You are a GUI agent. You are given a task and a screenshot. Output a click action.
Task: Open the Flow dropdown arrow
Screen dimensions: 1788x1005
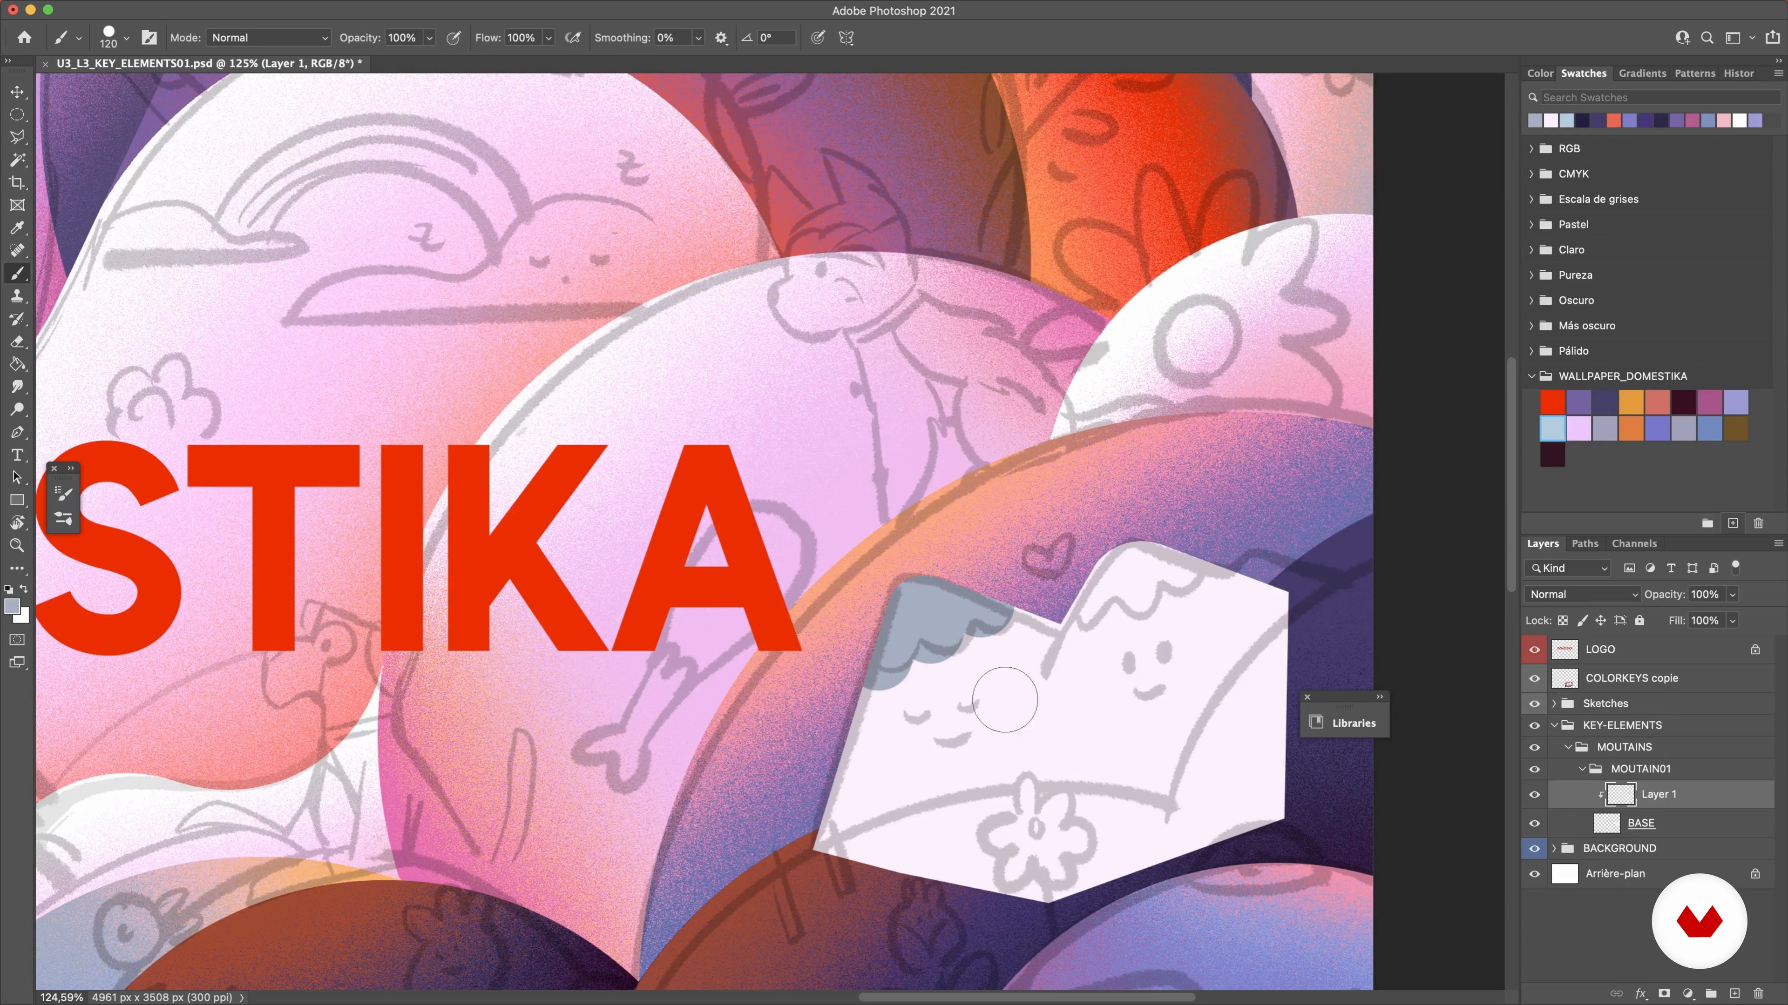click(x=549, y=37)
